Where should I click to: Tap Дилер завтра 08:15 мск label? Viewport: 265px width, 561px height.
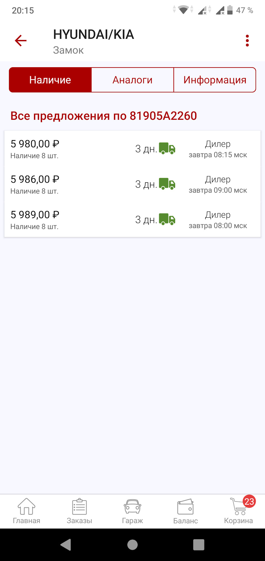pos(218,149)
